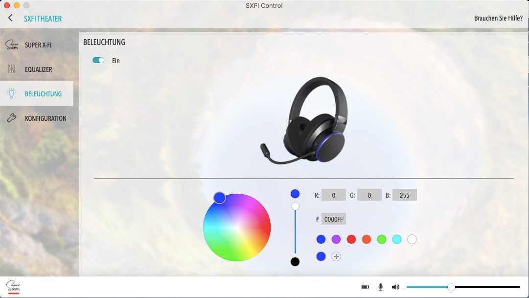This screenshot has height=298, width=529.
Task: Click the battery status icon
Action: point(365,287)
